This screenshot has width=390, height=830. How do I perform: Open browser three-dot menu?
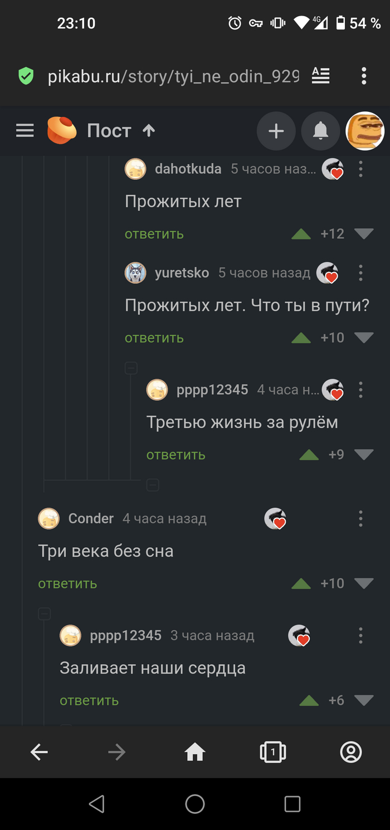(x=363, y=76)
